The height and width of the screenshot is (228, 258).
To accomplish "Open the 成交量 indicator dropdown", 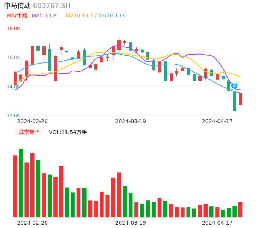I will (x=29, y=132).
